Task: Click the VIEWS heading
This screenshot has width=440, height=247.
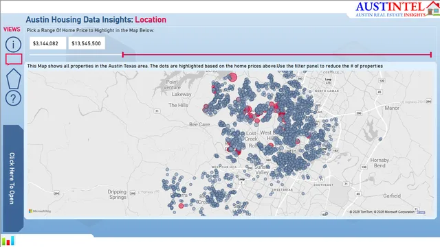Action: 12,30
